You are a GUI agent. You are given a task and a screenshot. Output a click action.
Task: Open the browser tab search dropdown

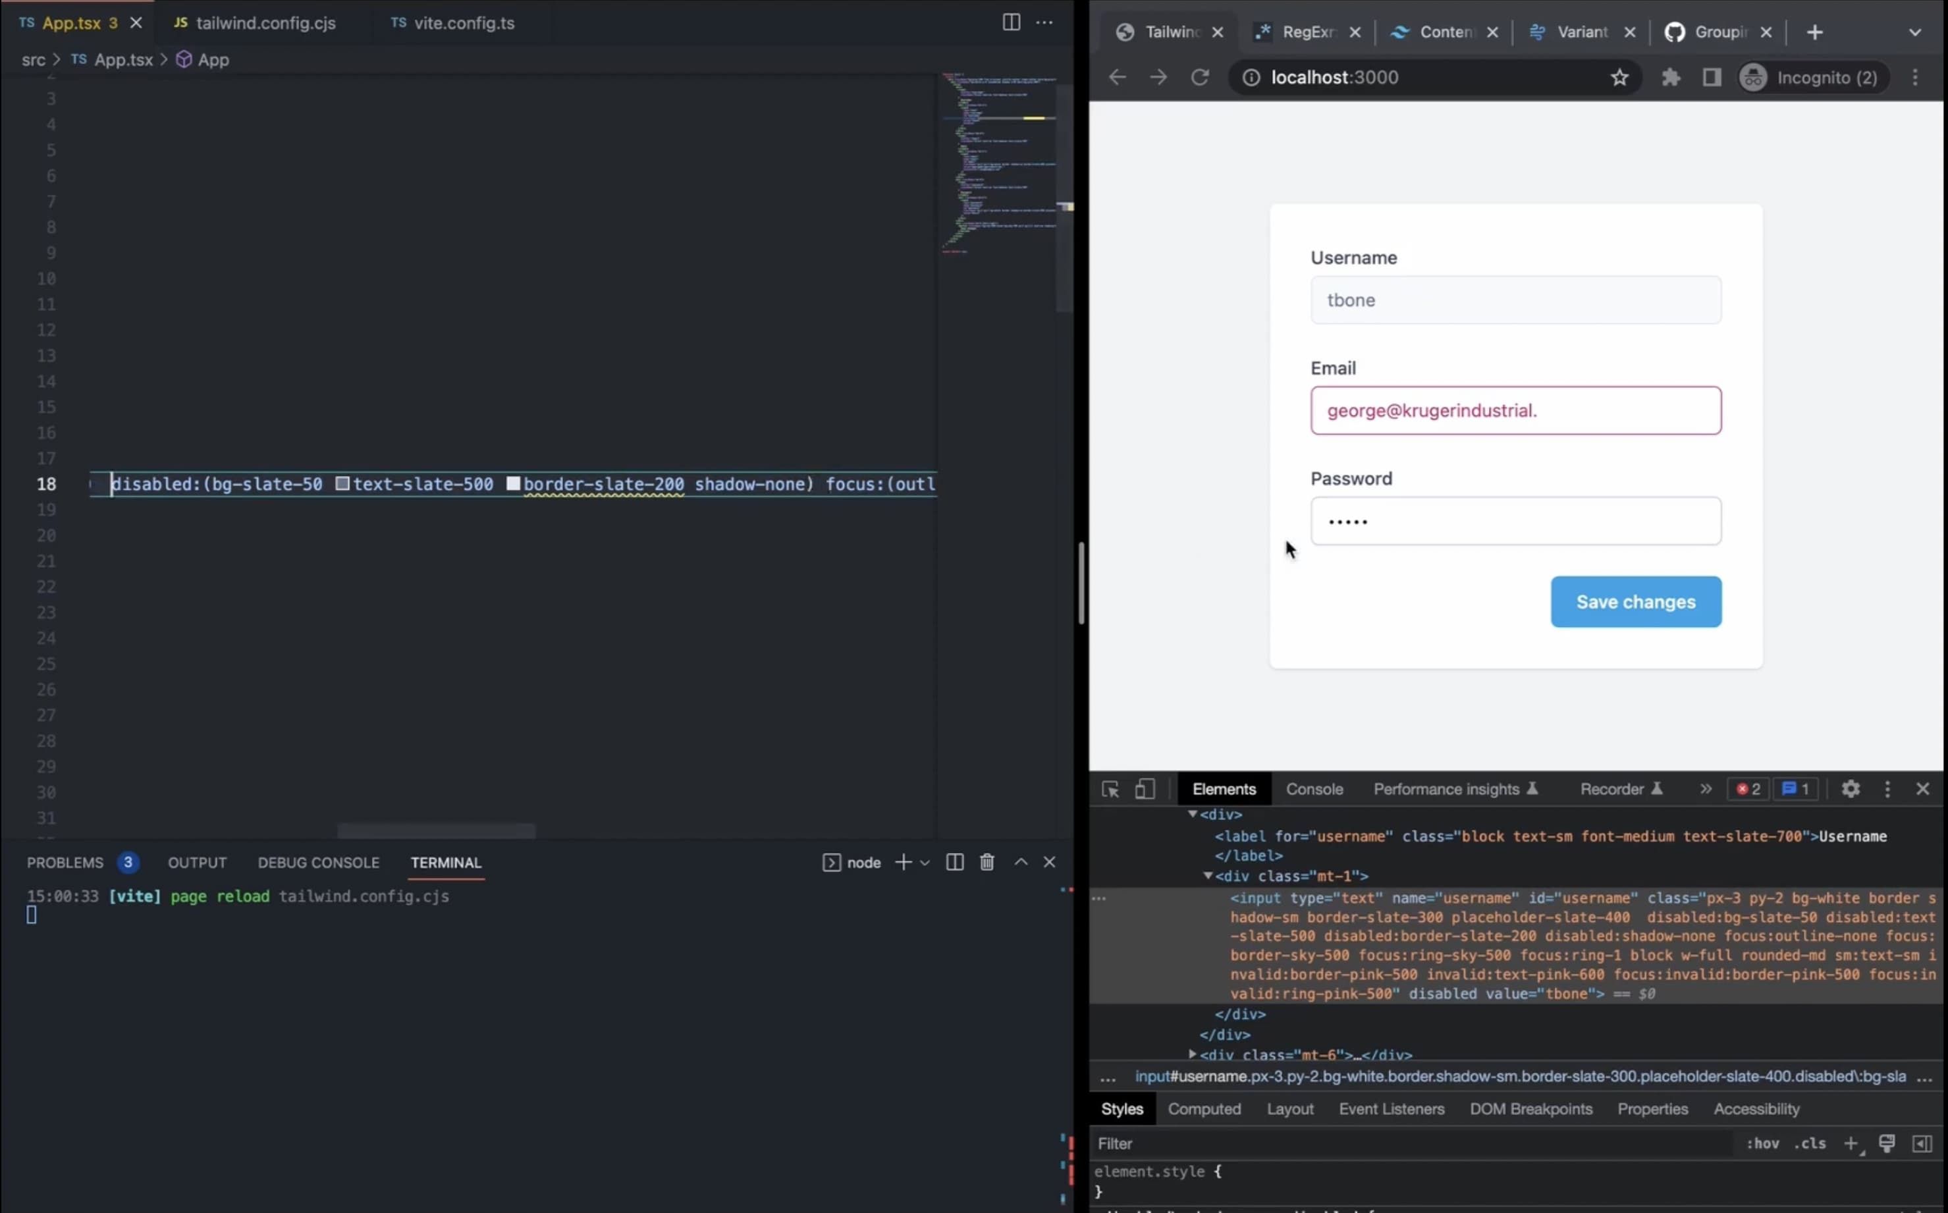coord(1916,32)
